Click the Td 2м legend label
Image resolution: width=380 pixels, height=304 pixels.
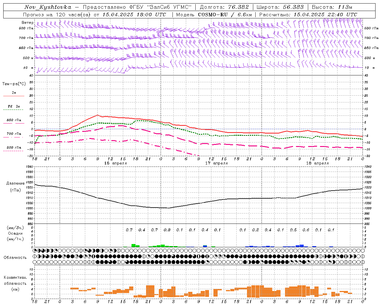coord(14,106)
